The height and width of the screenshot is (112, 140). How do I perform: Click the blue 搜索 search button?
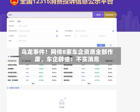(101, 45)
